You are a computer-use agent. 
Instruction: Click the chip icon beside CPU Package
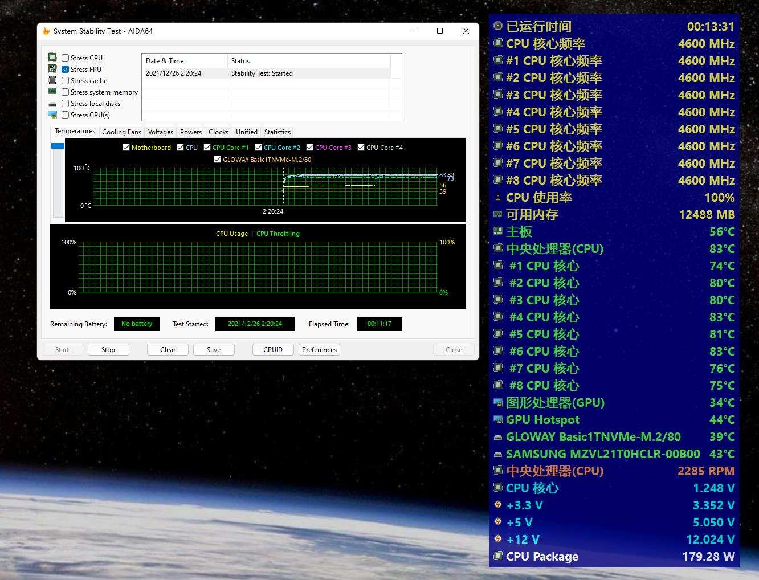[x=498, y=556]
